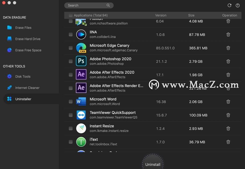245x169 pixels.
Task: Check the Microsoft Word checkbox
Action: pyautogui.click(x=71, y=102)
